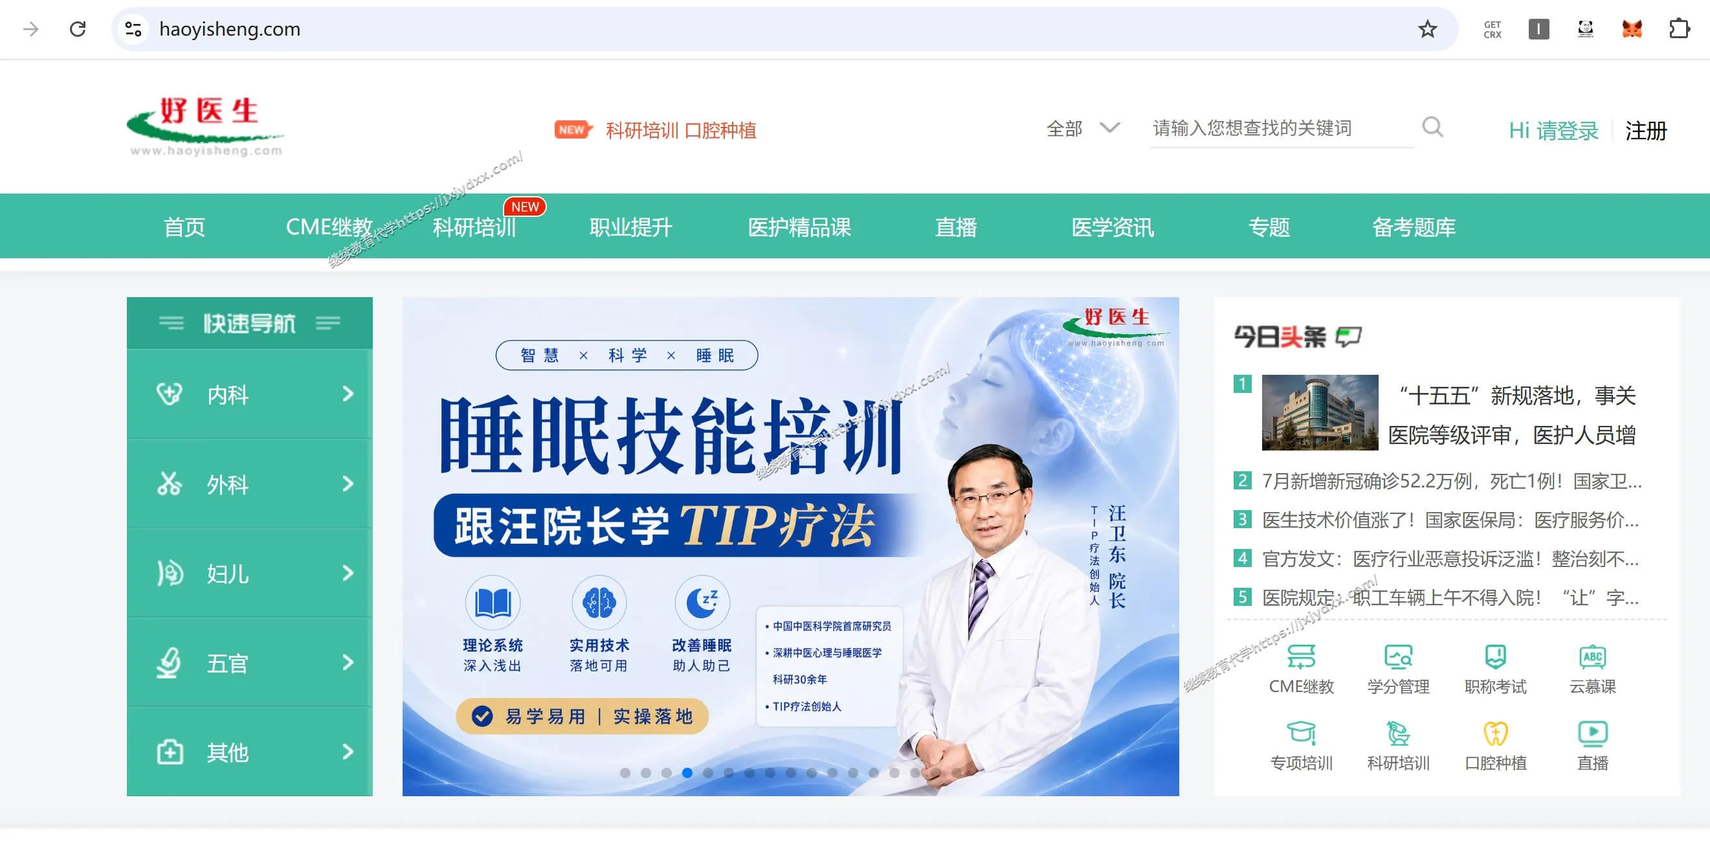Image resolution: width=1710 pixels, height=848 pixels.
Task: Open 专项培训 graduation cap icon
Action: 1301,733
